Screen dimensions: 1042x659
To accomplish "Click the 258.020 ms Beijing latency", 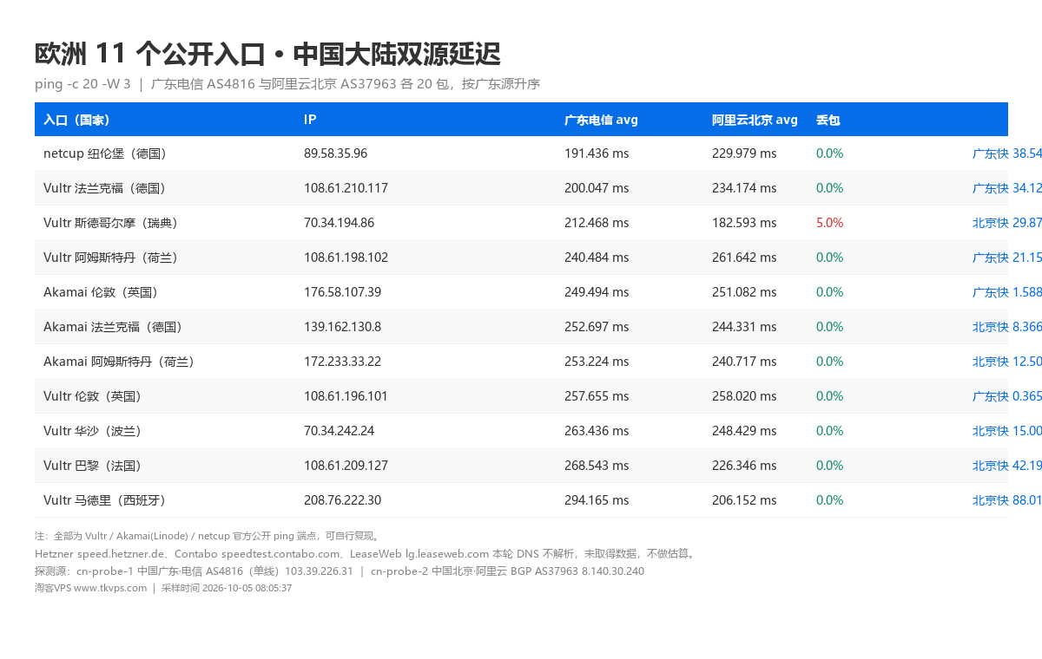I will click(744, 396).
